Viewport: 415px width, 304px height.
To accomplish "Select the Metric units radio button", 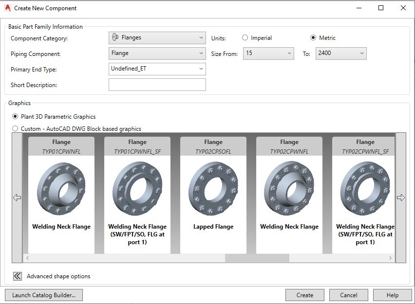I will tap(313, 38).
